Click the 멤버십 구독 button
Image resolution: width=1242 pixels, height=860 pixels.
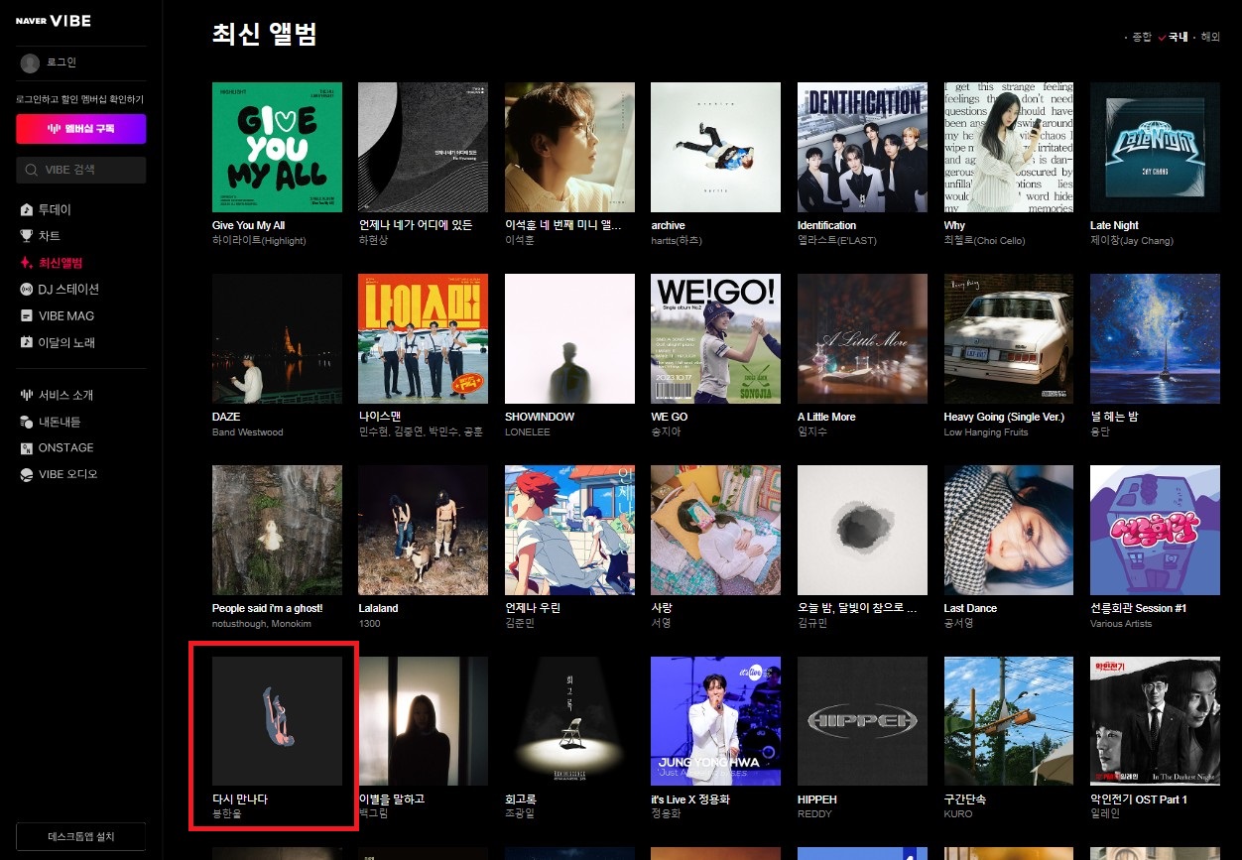click(80, 129)
